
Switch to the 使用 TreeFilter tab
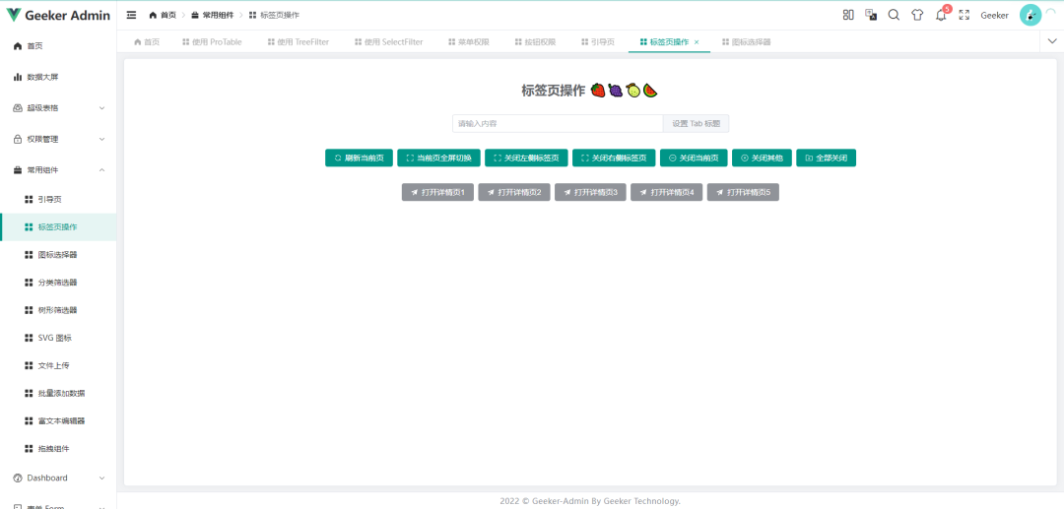click(x=299, y=42)
